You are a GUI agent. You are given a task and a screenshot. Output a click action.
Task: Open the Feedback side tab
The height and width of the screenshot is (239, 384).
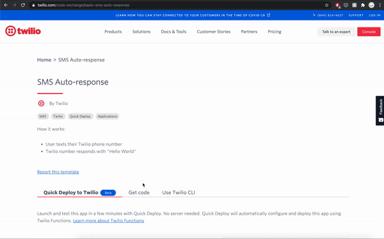click(380, 111)
